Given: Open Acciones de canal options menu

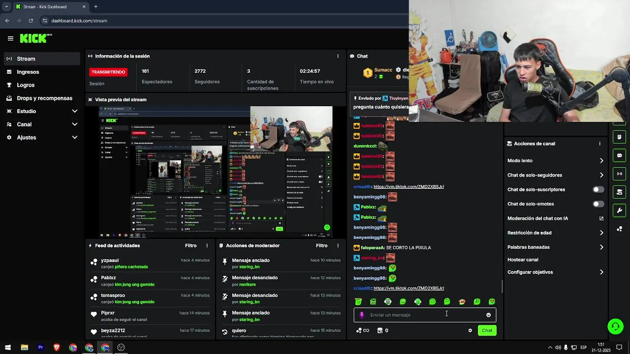Looking at the screenshot, I should 599,144.
